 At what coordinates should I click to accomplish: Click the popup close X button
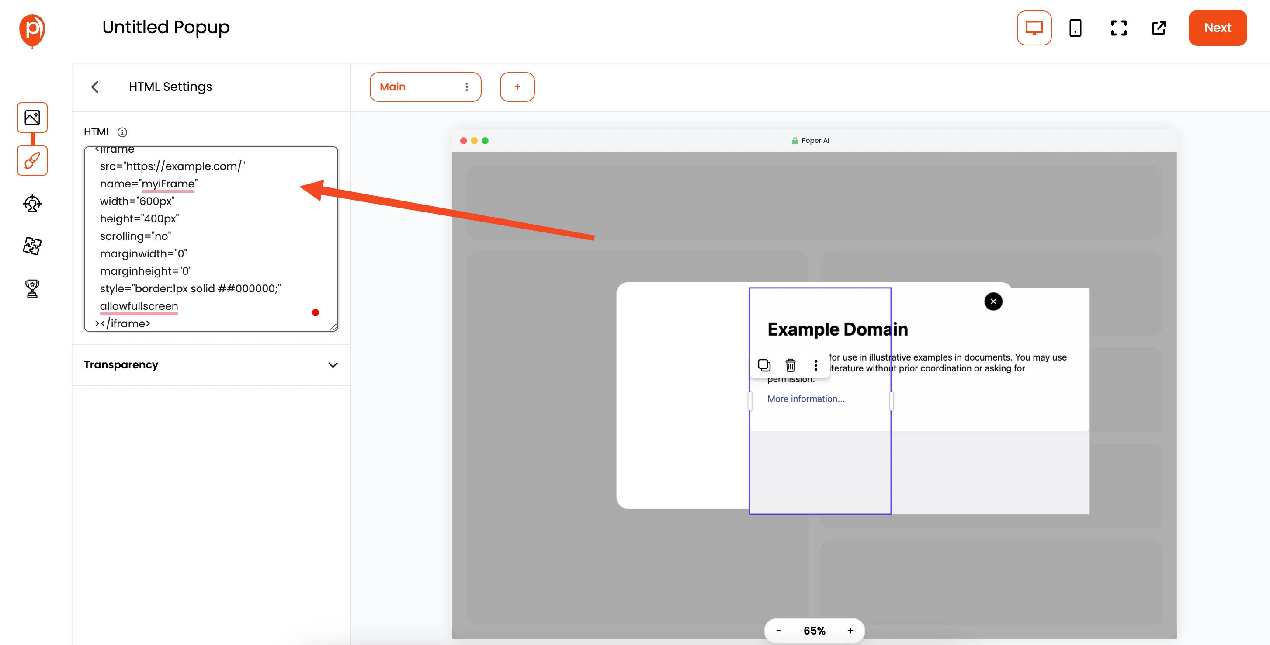click(x=994, y=301)
